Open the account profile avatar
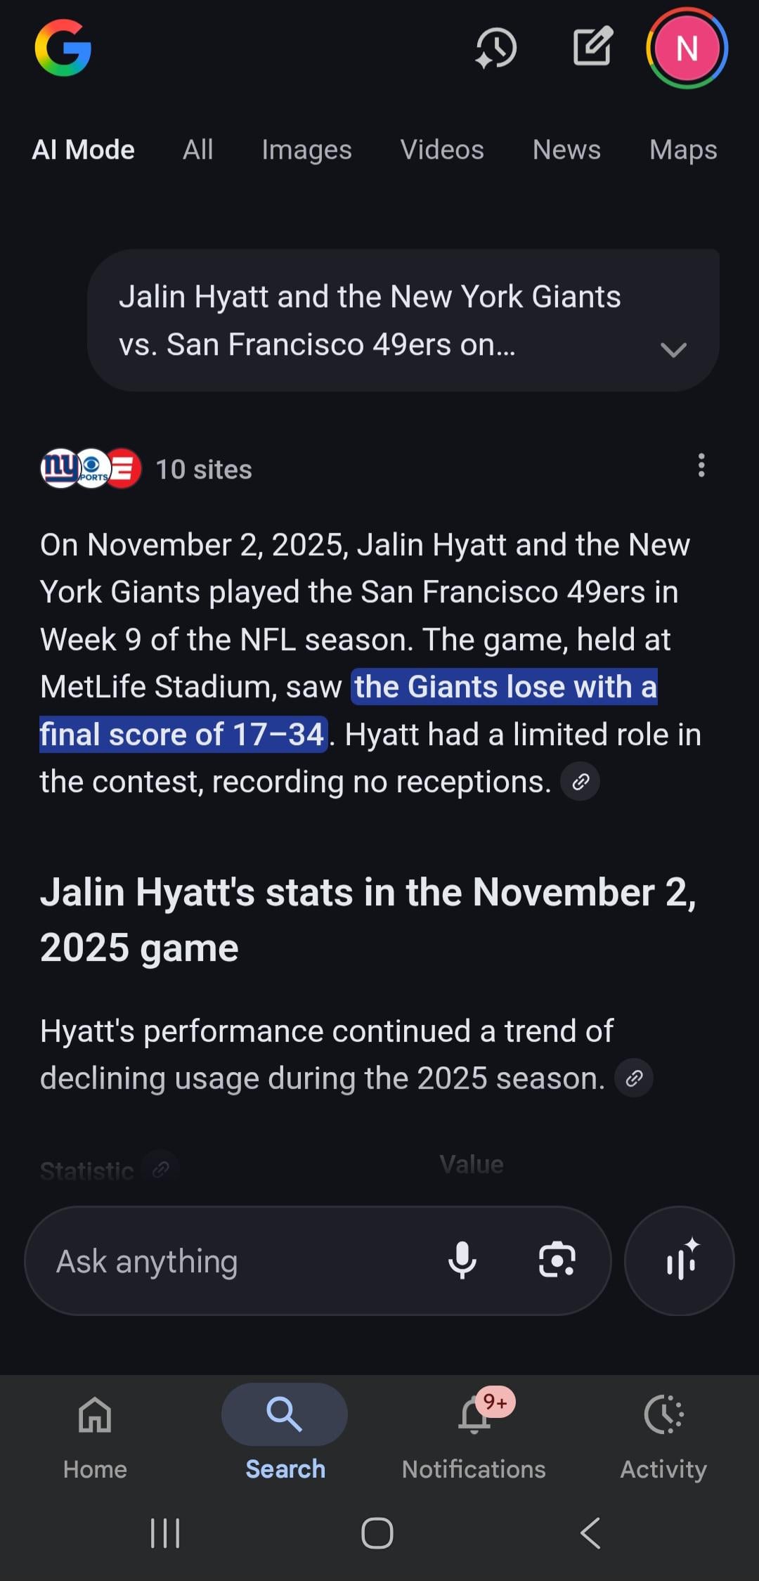Image resolution: width=759 pixels, height=1581 pixels. pos(687,48)
